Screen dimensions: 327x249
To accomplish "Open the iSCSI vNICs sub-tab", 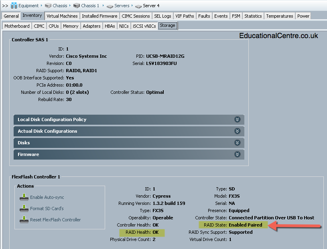I will 144,26.
